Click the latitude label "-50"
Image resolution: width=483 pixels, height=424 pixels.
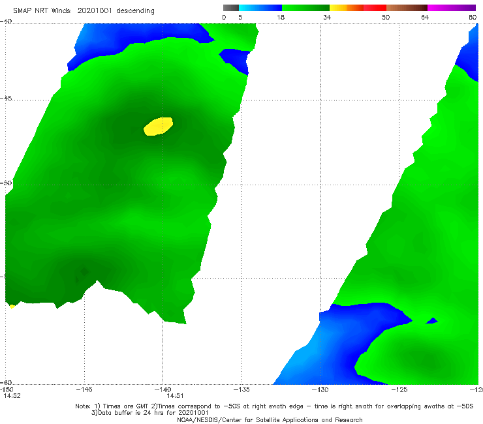tap(6, 183)
